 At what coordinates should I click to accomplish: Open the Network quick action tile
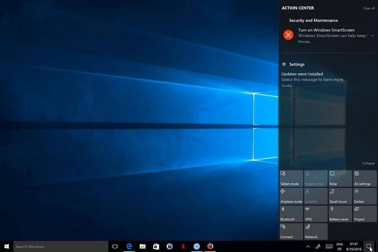(x=316, y=231)
